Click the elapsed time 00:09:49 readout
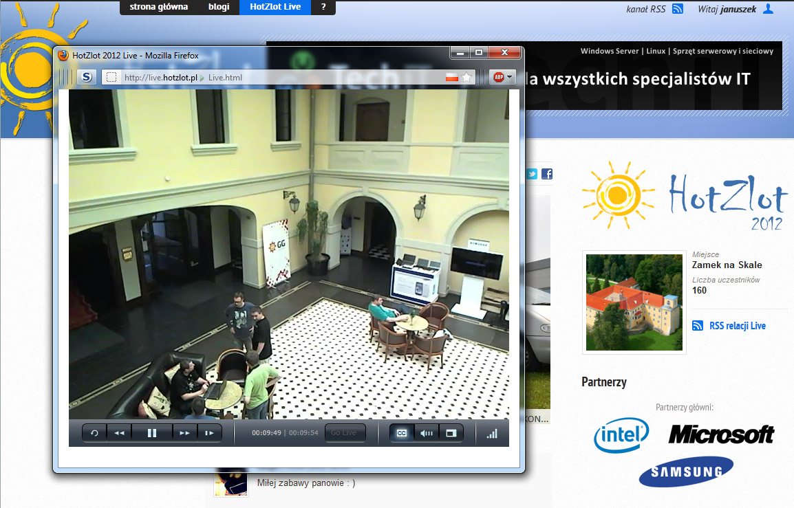Screen dimensions: 794x508 tap(266, 432)
